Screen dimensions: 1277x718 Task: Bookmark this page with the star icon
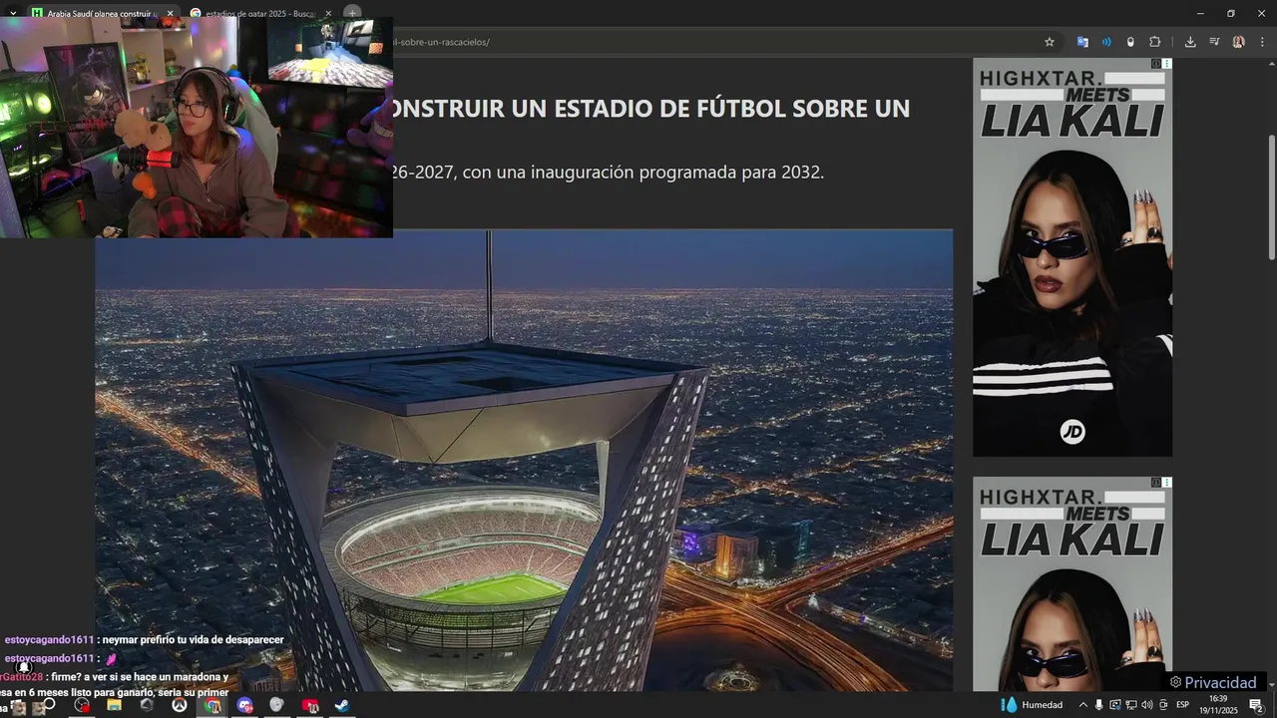pos(1050,42)
